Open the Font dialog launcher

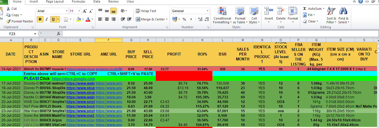93,27
